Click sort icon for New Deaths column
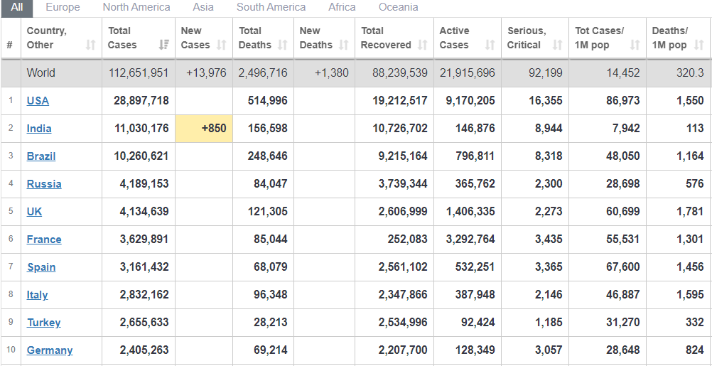This screenshot has height=366, width=712. [x=344, y=45]
